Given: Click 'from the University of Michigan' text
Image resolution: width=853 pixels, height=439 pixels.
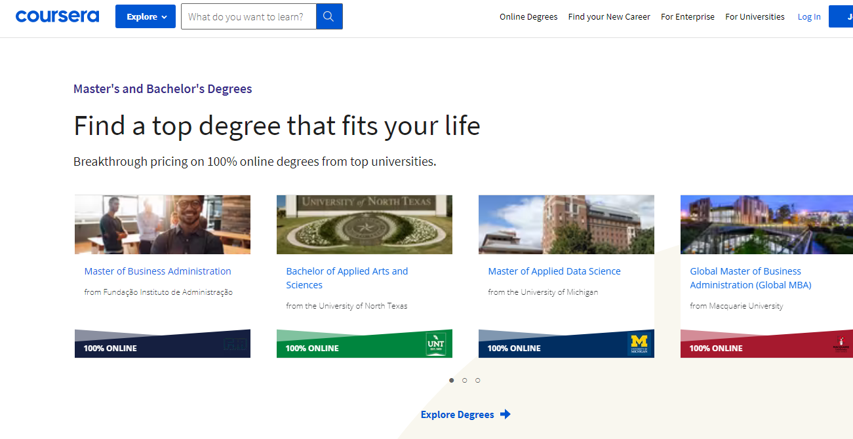Looking at the screenshot, I should click(543, 292).
